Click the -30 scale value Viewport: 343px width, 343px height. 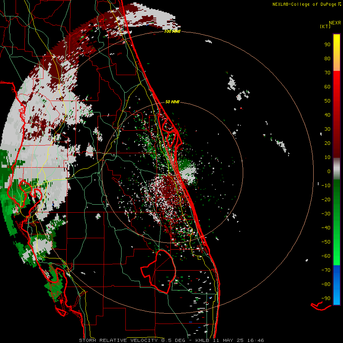[x=326, y=214]
